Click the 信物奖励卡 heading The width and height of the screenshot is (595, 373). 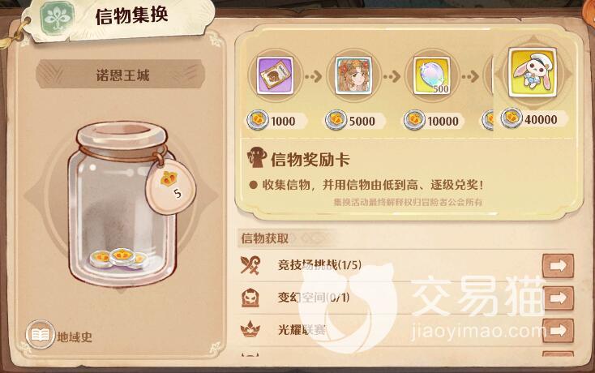pyautogui.click(x=310, y=160)
